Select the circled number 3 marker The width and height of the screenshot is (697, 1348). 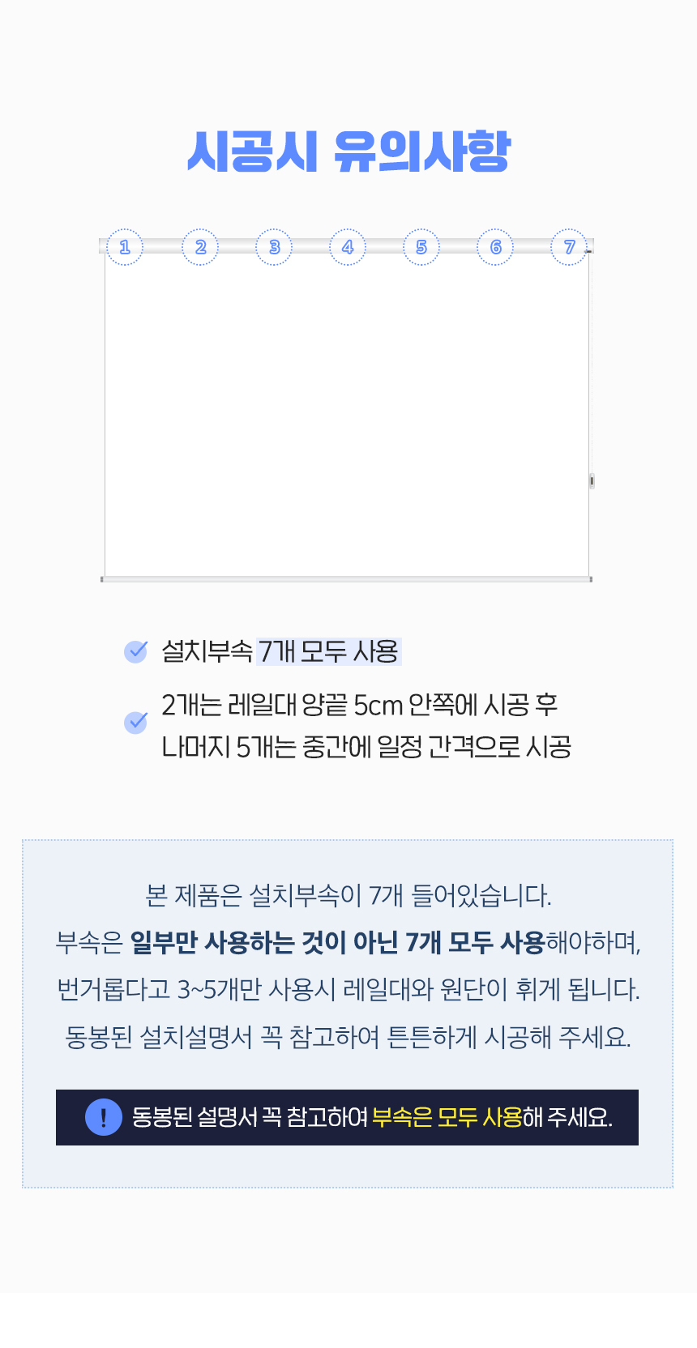274,247
